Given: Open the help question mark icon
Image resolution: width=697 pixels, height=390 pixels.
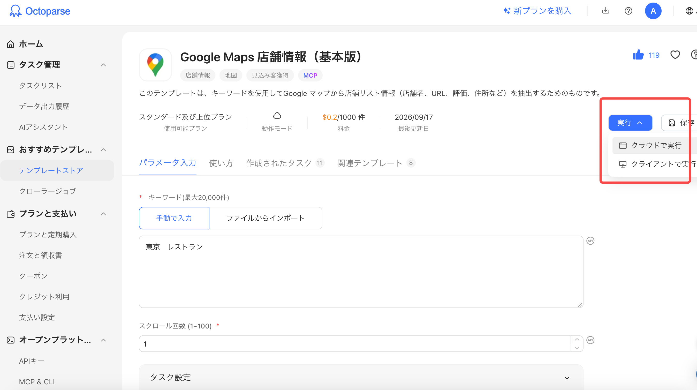Looking at the screenshot, I should (628, 11).
